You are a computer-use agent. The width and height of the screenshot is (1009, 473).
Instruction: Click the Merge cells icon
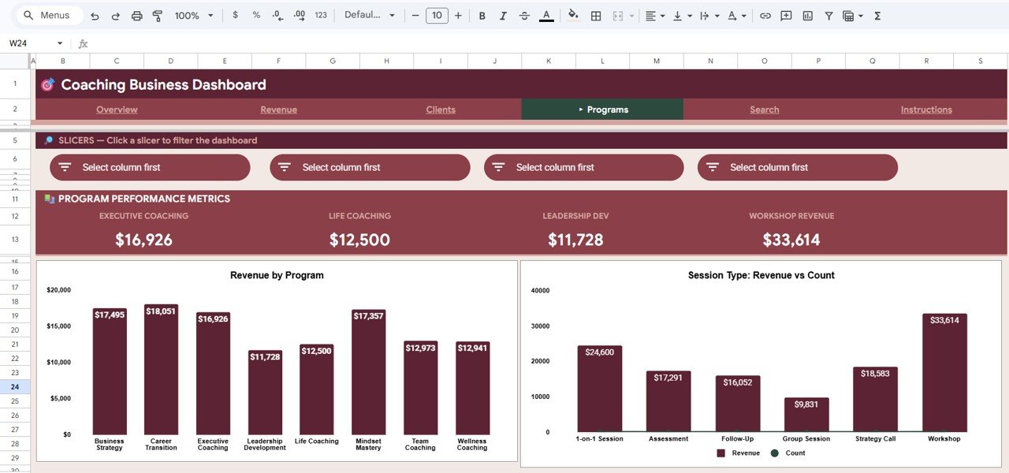[x=618, y=16]
